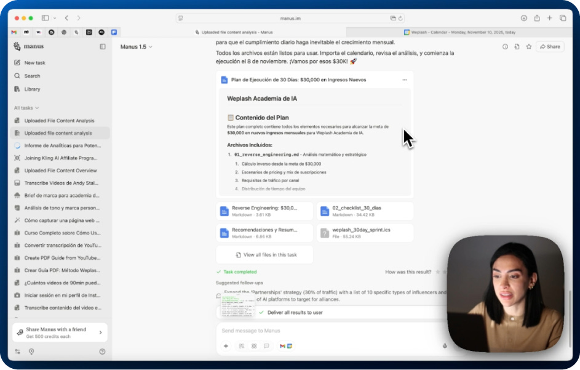Reload the page in the address bar
The image size is (580, 370).
coord(400,18)
